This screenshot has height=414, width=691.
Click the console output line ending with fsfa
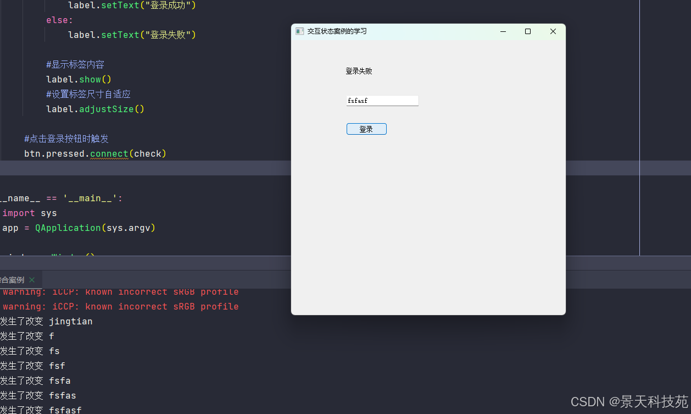(35, 380)
